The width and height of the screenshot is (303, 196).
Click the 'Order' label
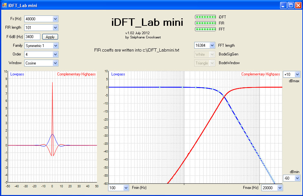click(17, 54)
